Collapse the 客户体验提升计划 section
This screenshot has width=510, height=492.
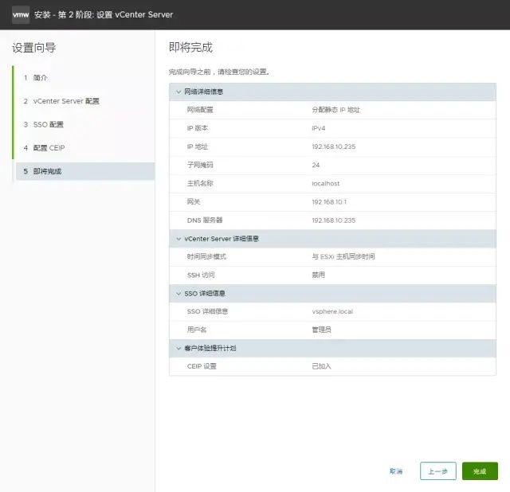[x=332, y=348]
